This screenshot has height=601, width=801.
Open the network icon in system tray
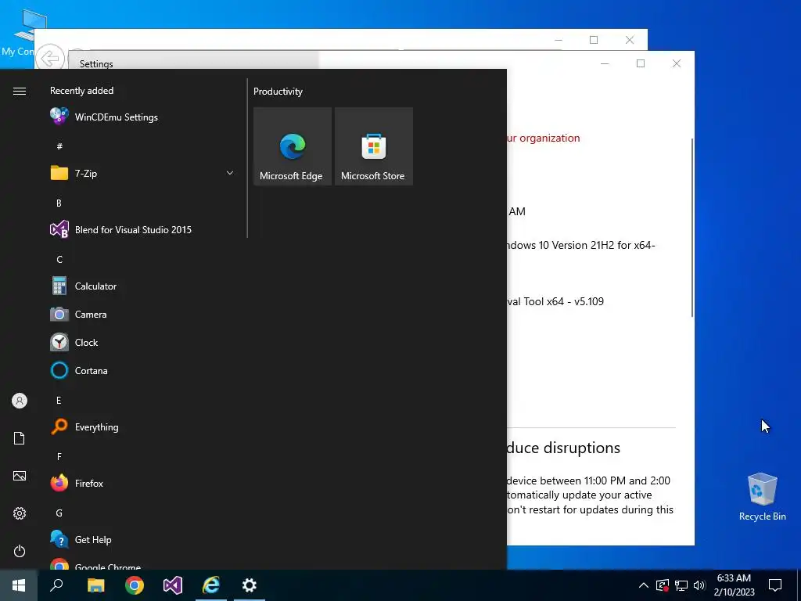(681, 585)
